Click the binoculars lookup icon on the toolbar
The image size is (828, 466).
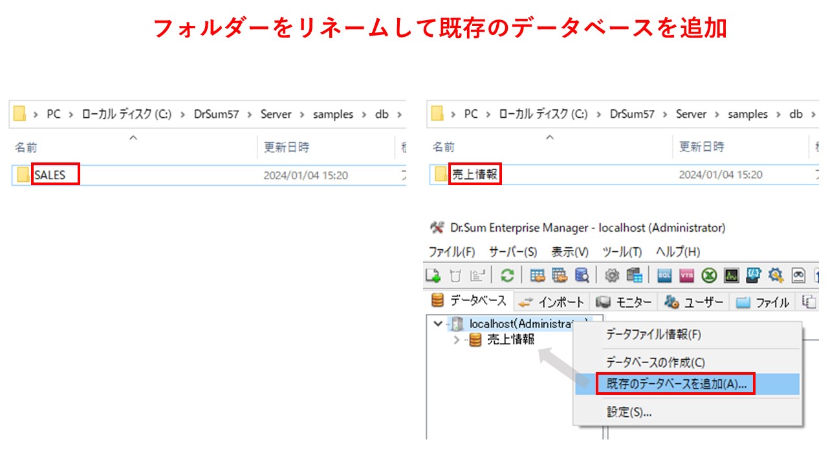tap(798, 275)
